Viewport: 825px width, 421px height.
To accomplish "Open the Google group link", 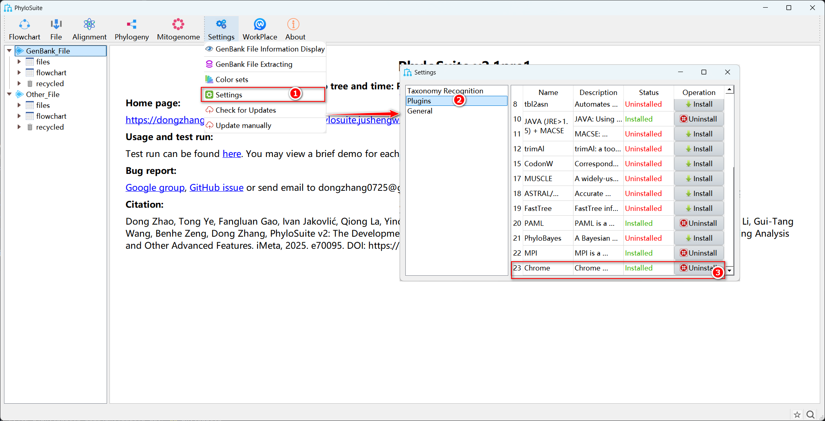I will coord(155,188).
